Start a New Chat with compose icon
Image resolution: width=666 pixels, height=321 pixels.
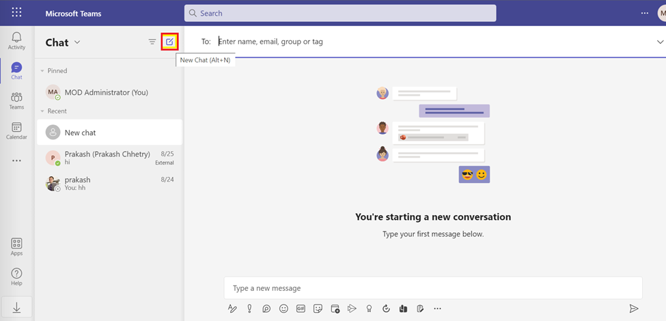pyautogui.click(x=169, y=42)
